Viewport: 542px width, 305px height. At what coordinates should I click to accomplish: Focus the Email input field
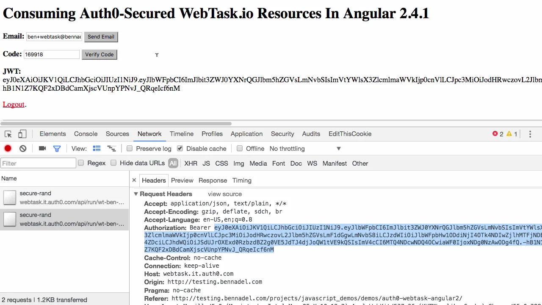[x=54, y=37]
